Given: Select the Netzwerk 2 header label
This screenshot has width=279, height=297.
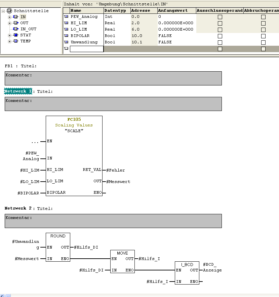Looking at the screenshot, I should [18, 208].
